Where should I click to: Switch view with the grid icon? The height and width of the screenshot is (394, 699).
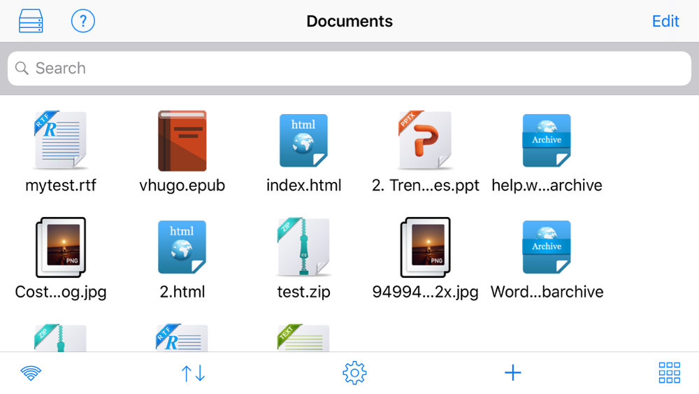[x=669, y=372]
